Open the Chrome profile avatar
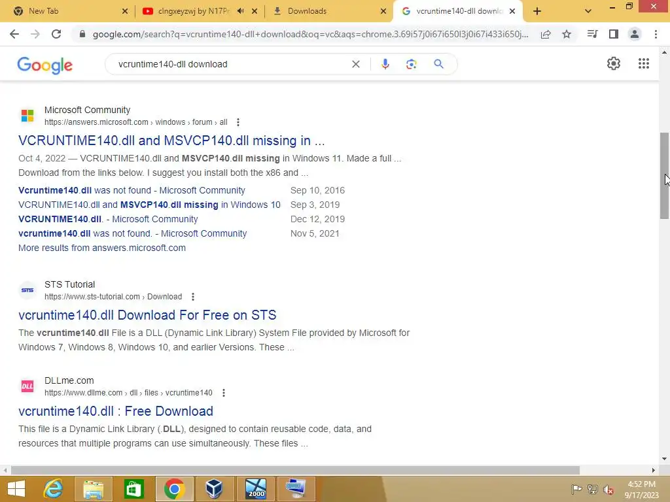 point(635,34)
